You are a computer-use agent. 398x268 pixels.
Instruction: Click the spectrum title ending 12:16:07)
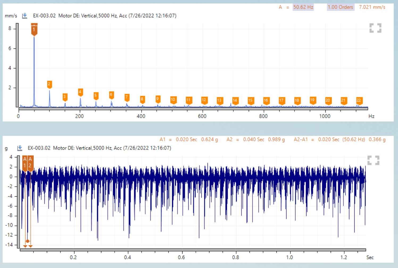tap(105, 16)
